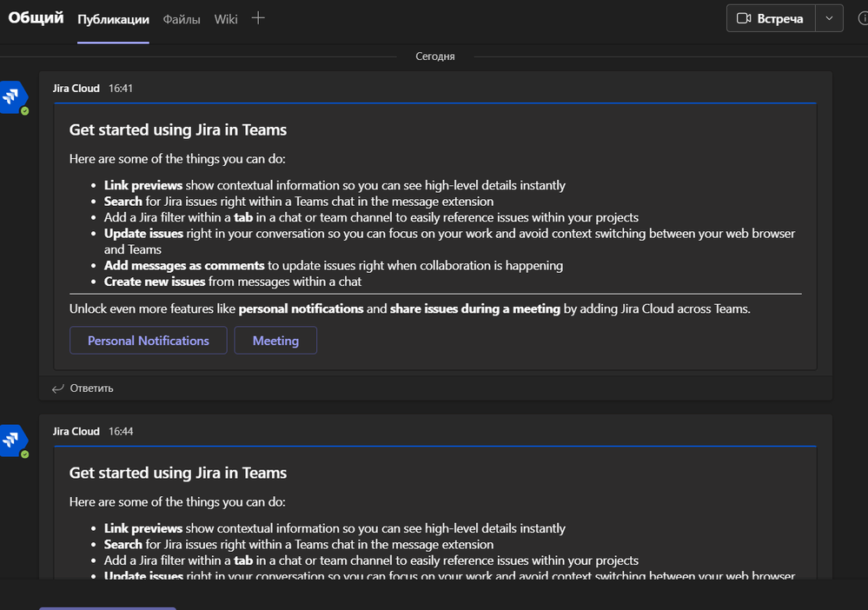
Task: Click 'Unlock even more features' paragraph
Action: click(409, 308)
